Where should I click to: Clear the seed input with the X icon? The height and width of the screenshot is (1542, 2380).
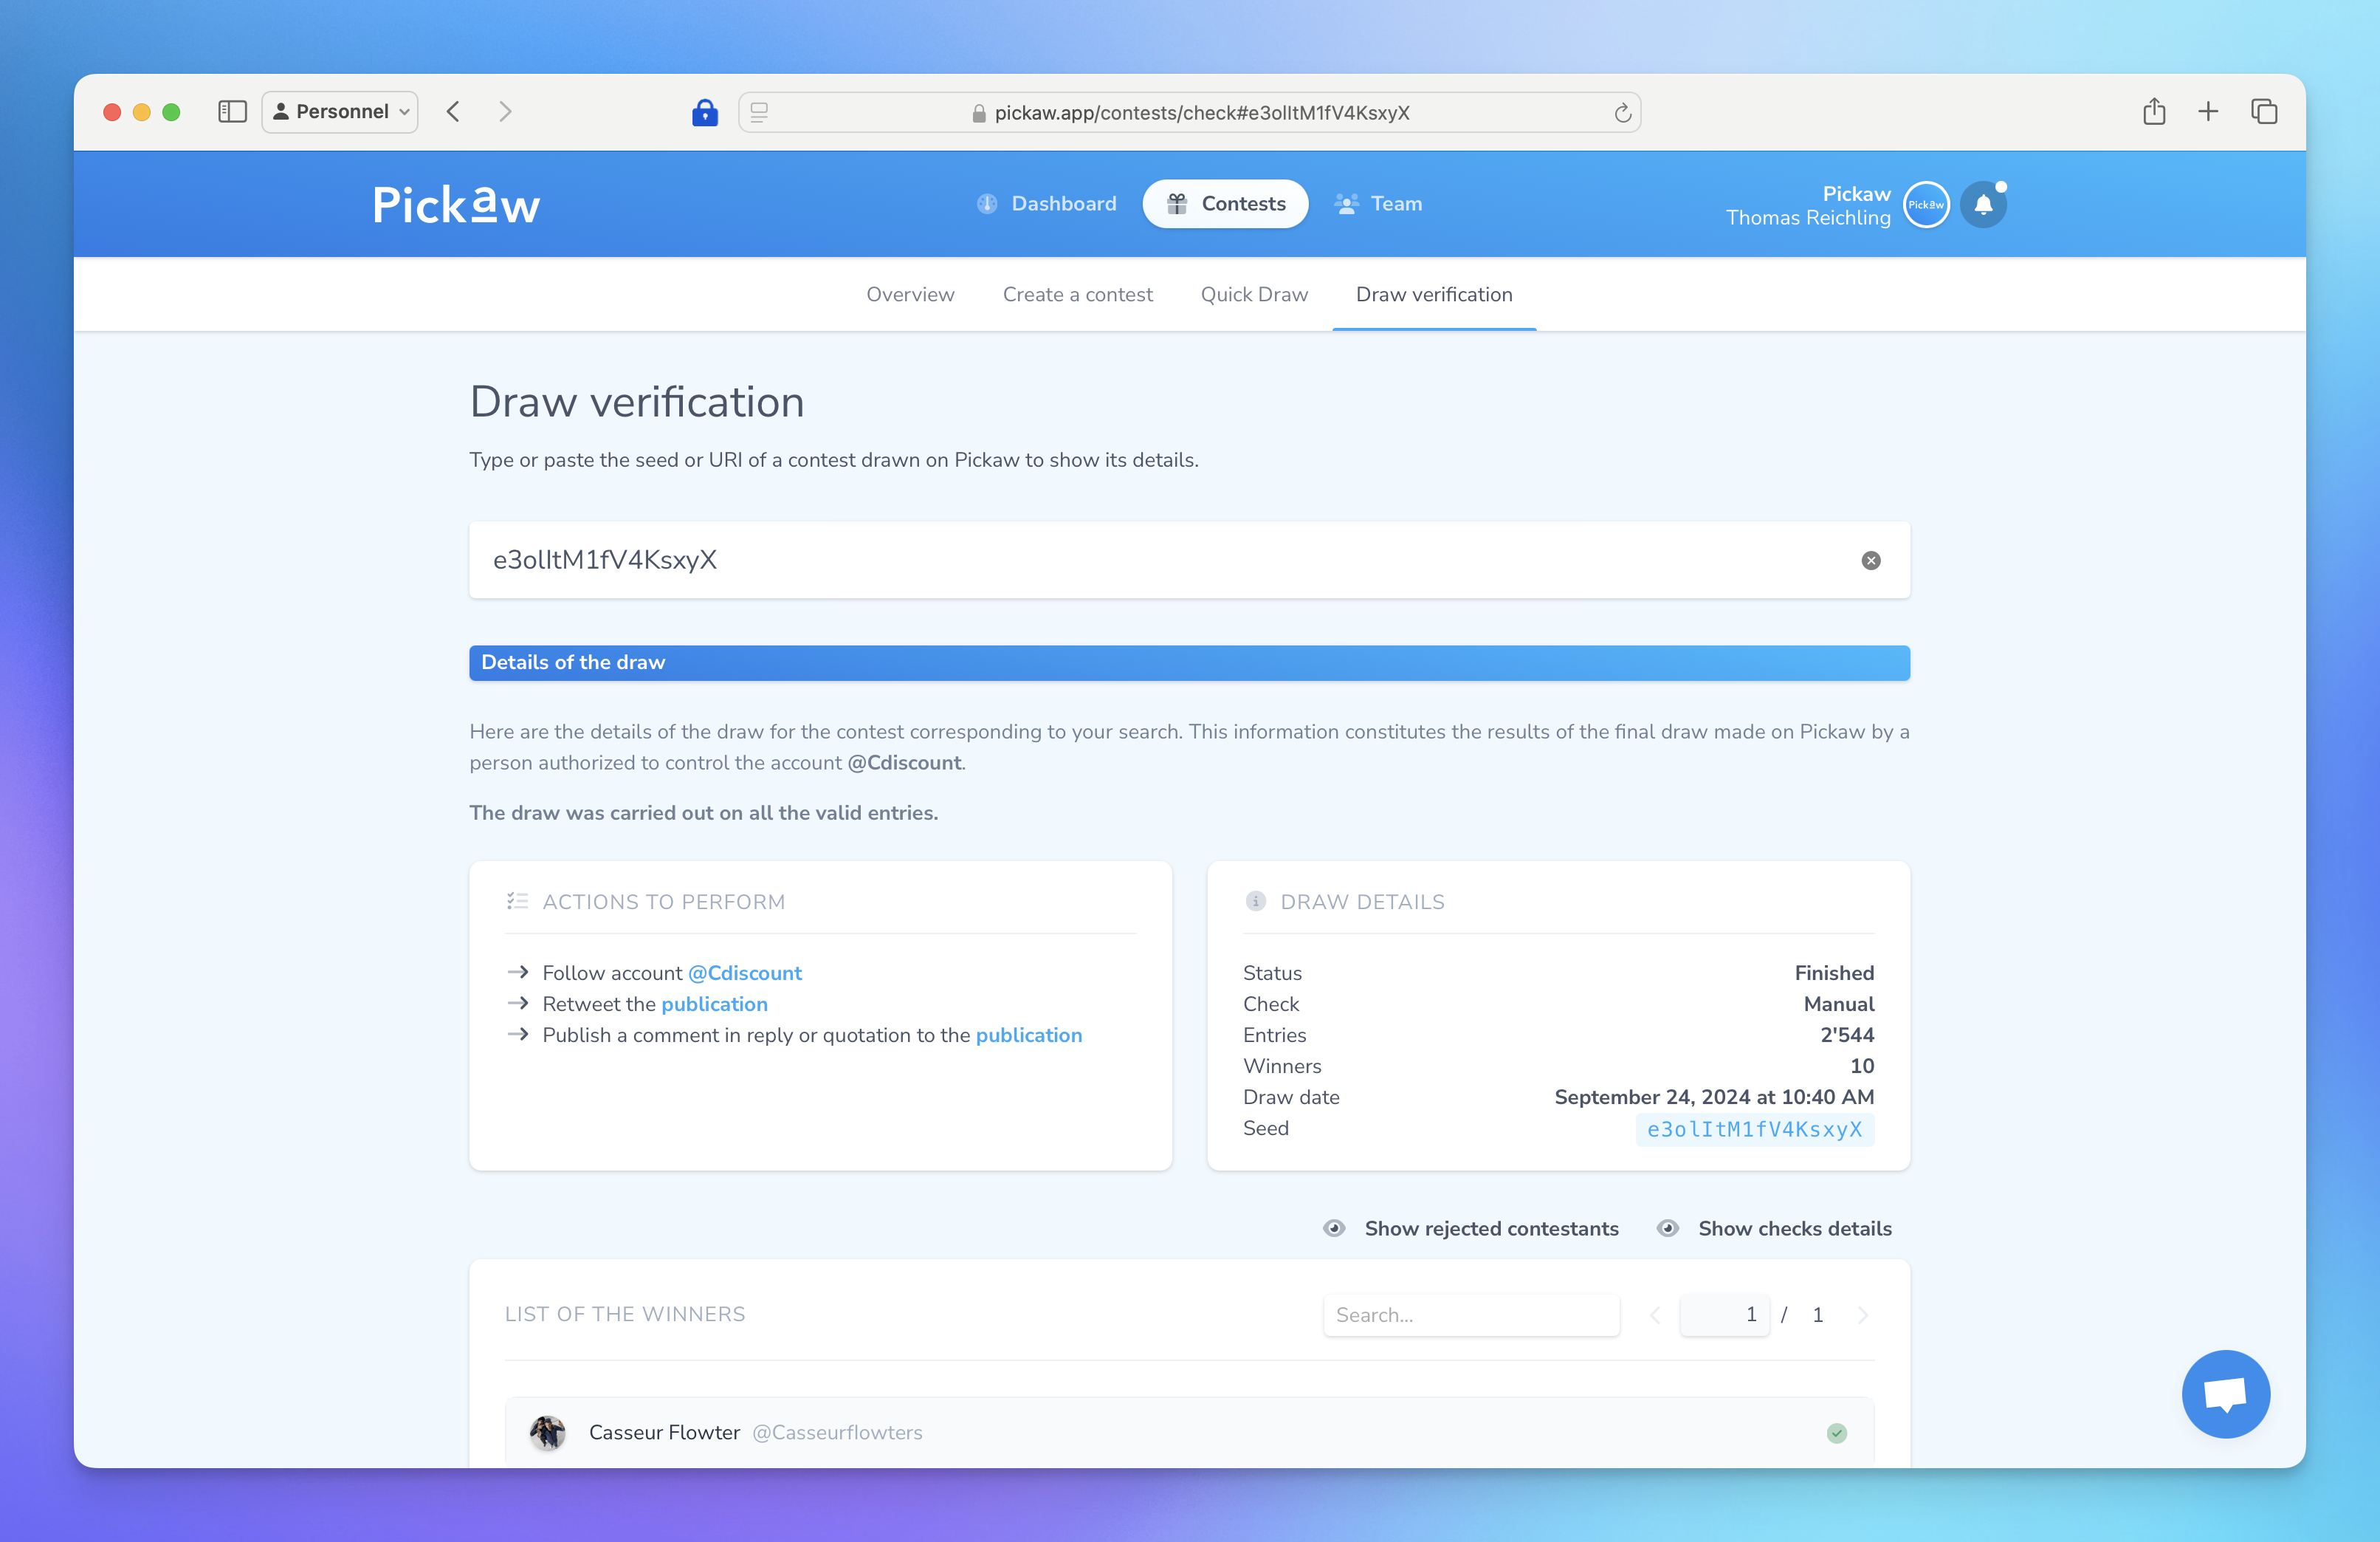click(x=1870, y=561)
